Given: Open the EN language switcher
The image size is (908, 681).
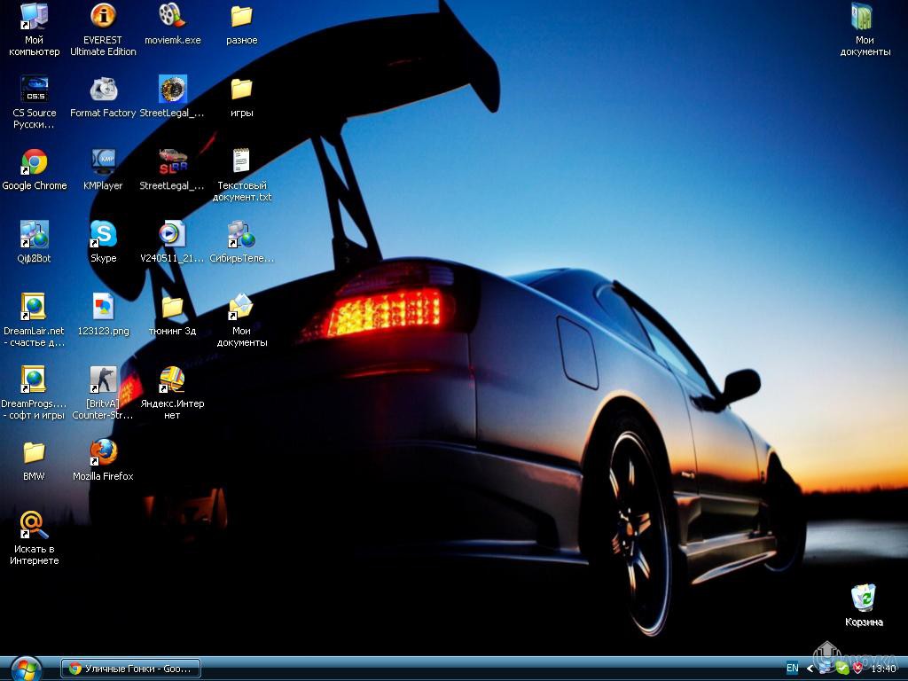Looking at the screenshot, I should click(x=792, y=669).
